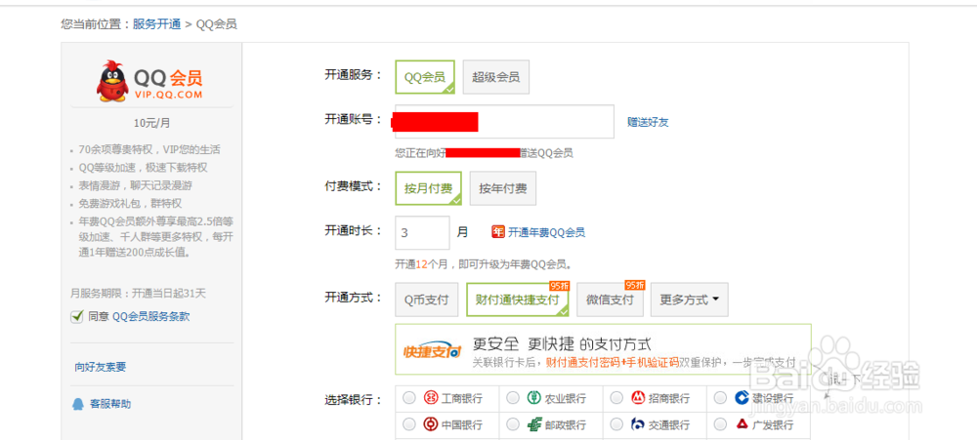Select the 建设银行 radio button
Viewport: 977px width, 440px height.
click(x=720, y=398)
